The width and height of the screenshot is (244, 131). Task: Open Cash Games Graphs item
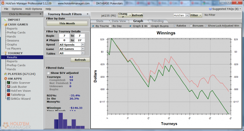coord(12,45)
